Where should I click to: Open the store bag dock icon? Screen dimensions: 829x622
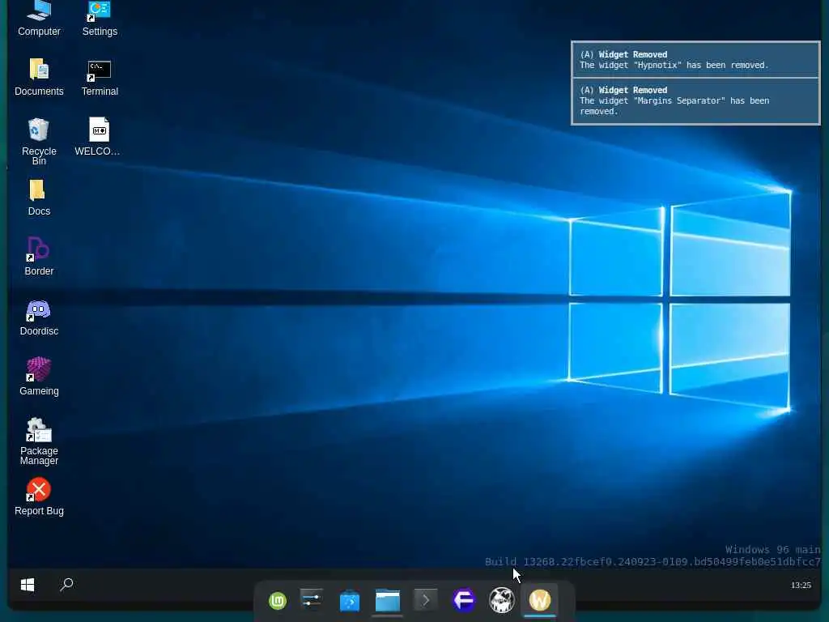[x=350, y=601]
